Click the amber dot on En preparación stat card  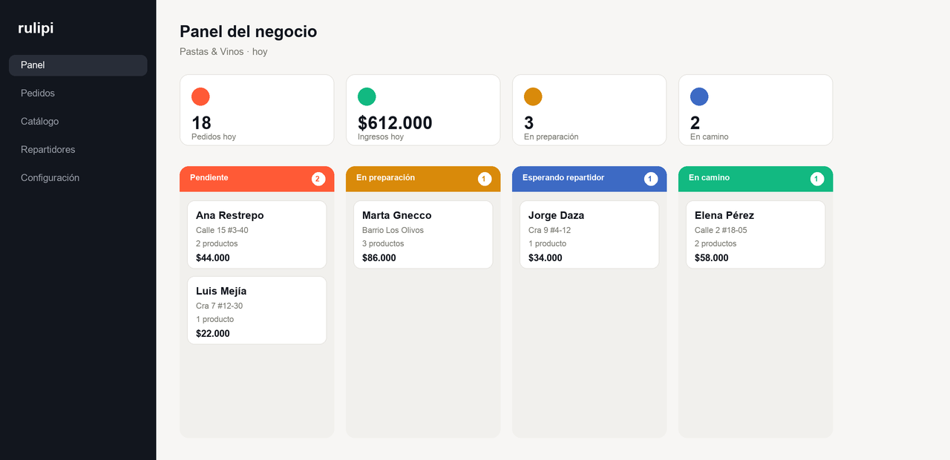pos(533,96)
